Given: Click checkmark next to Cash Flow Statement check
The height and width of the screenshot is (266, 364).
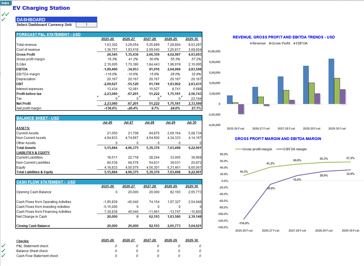Looking at the screenshot, I should point(3,256).
